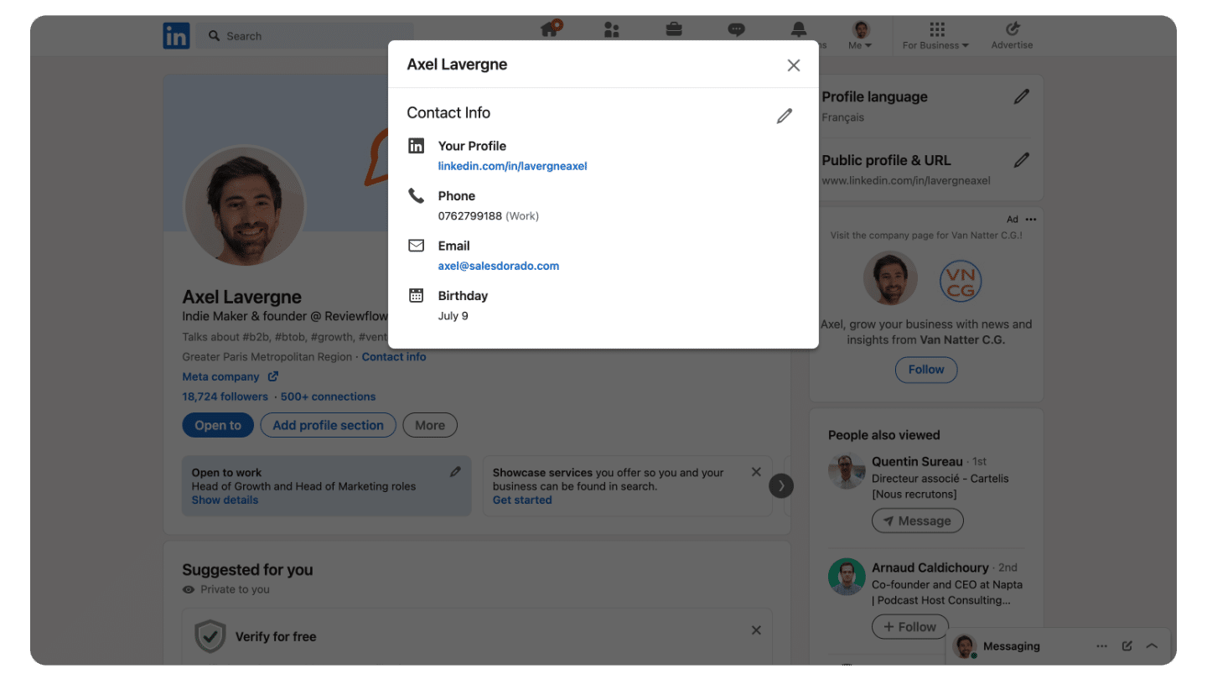
Task: Click the calendar icon beside Birthday
Action: pyautogui.click(x=417, y=295)
